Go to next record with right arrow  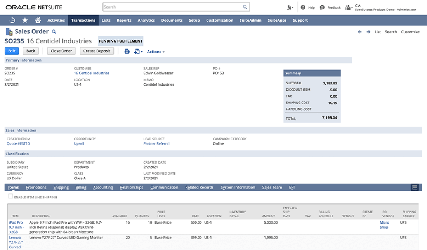click(x=368, y=32)
